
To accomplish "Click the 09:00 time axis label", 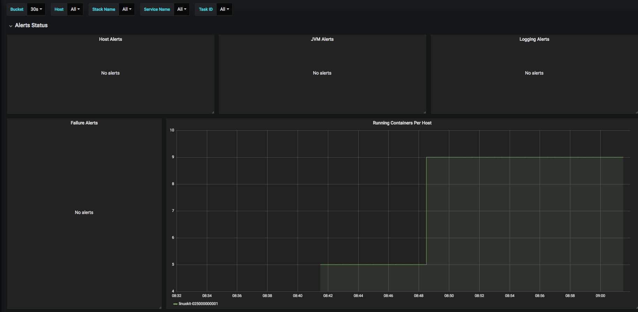I will click(x=600, y=296).
